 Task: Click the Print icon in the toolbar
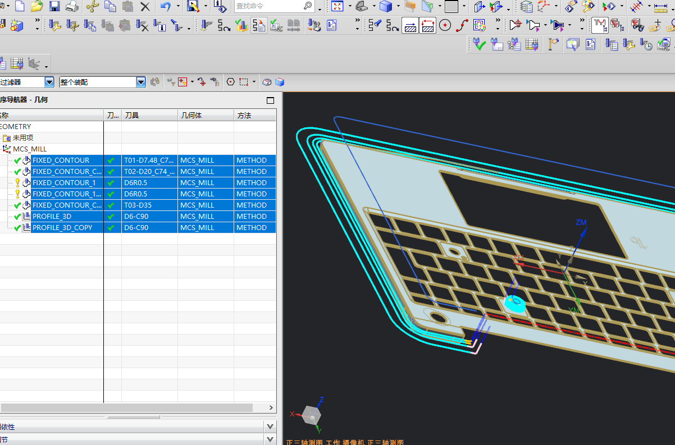(x=72, y=7)
